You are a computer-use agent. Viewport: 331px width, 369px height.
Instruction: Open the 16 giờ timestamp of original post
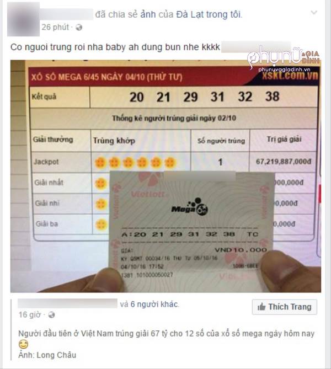pyautogui.click(x=30, y=314)
